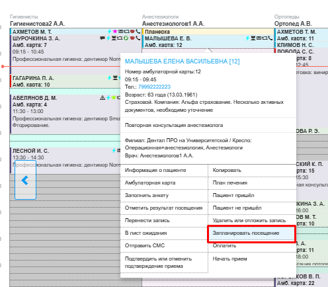Choose 'Начать прием' option
This screenshot has width=328, height=287.
coord(252,259)
